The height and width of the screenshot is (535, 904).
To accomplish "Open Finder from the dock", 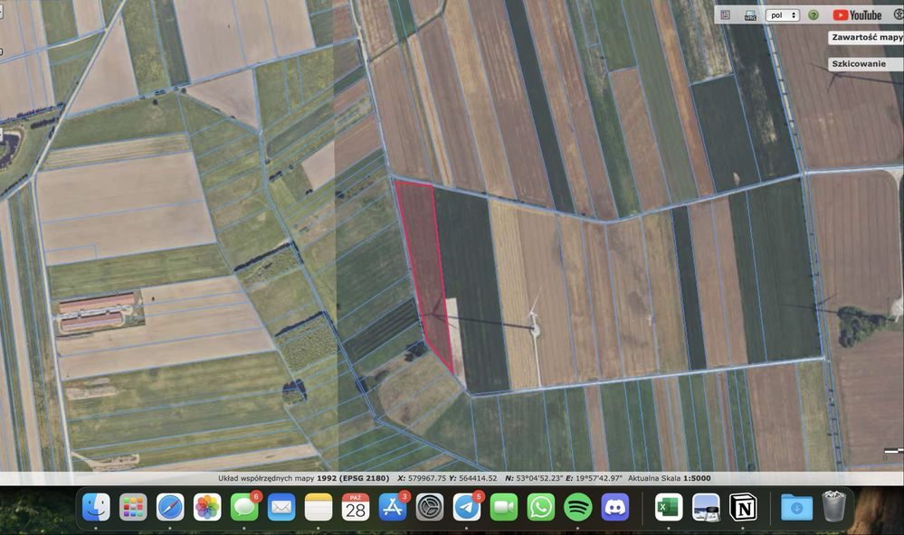I will coord(97,507).
